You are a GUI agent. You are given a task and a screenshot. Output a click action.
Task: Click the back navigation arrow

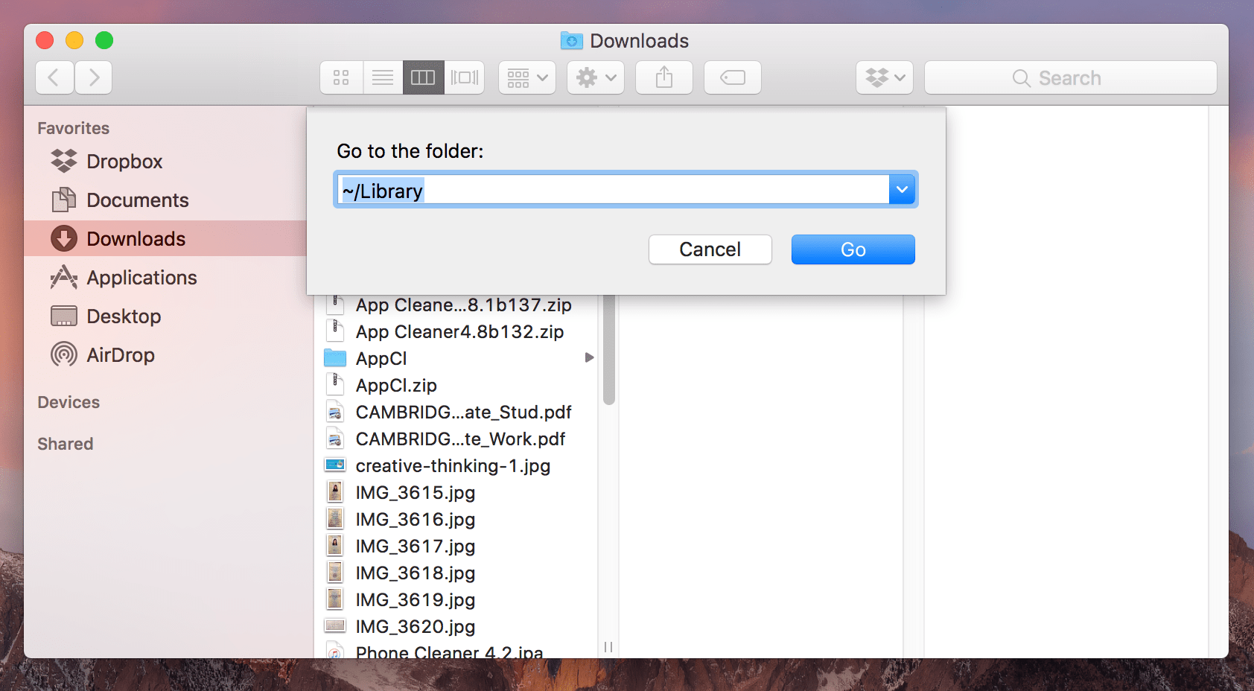[x=54, y=77]
